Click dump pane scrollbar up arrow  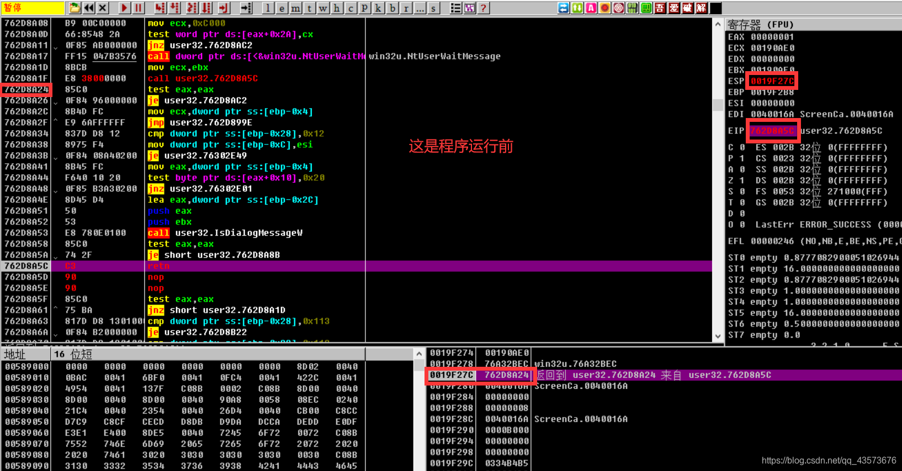419,354
